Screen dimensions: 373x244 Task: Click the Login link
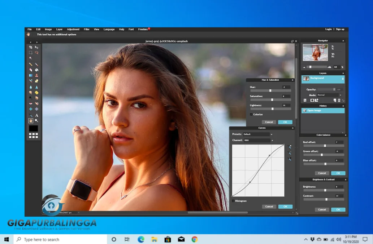tap(328, 29)
